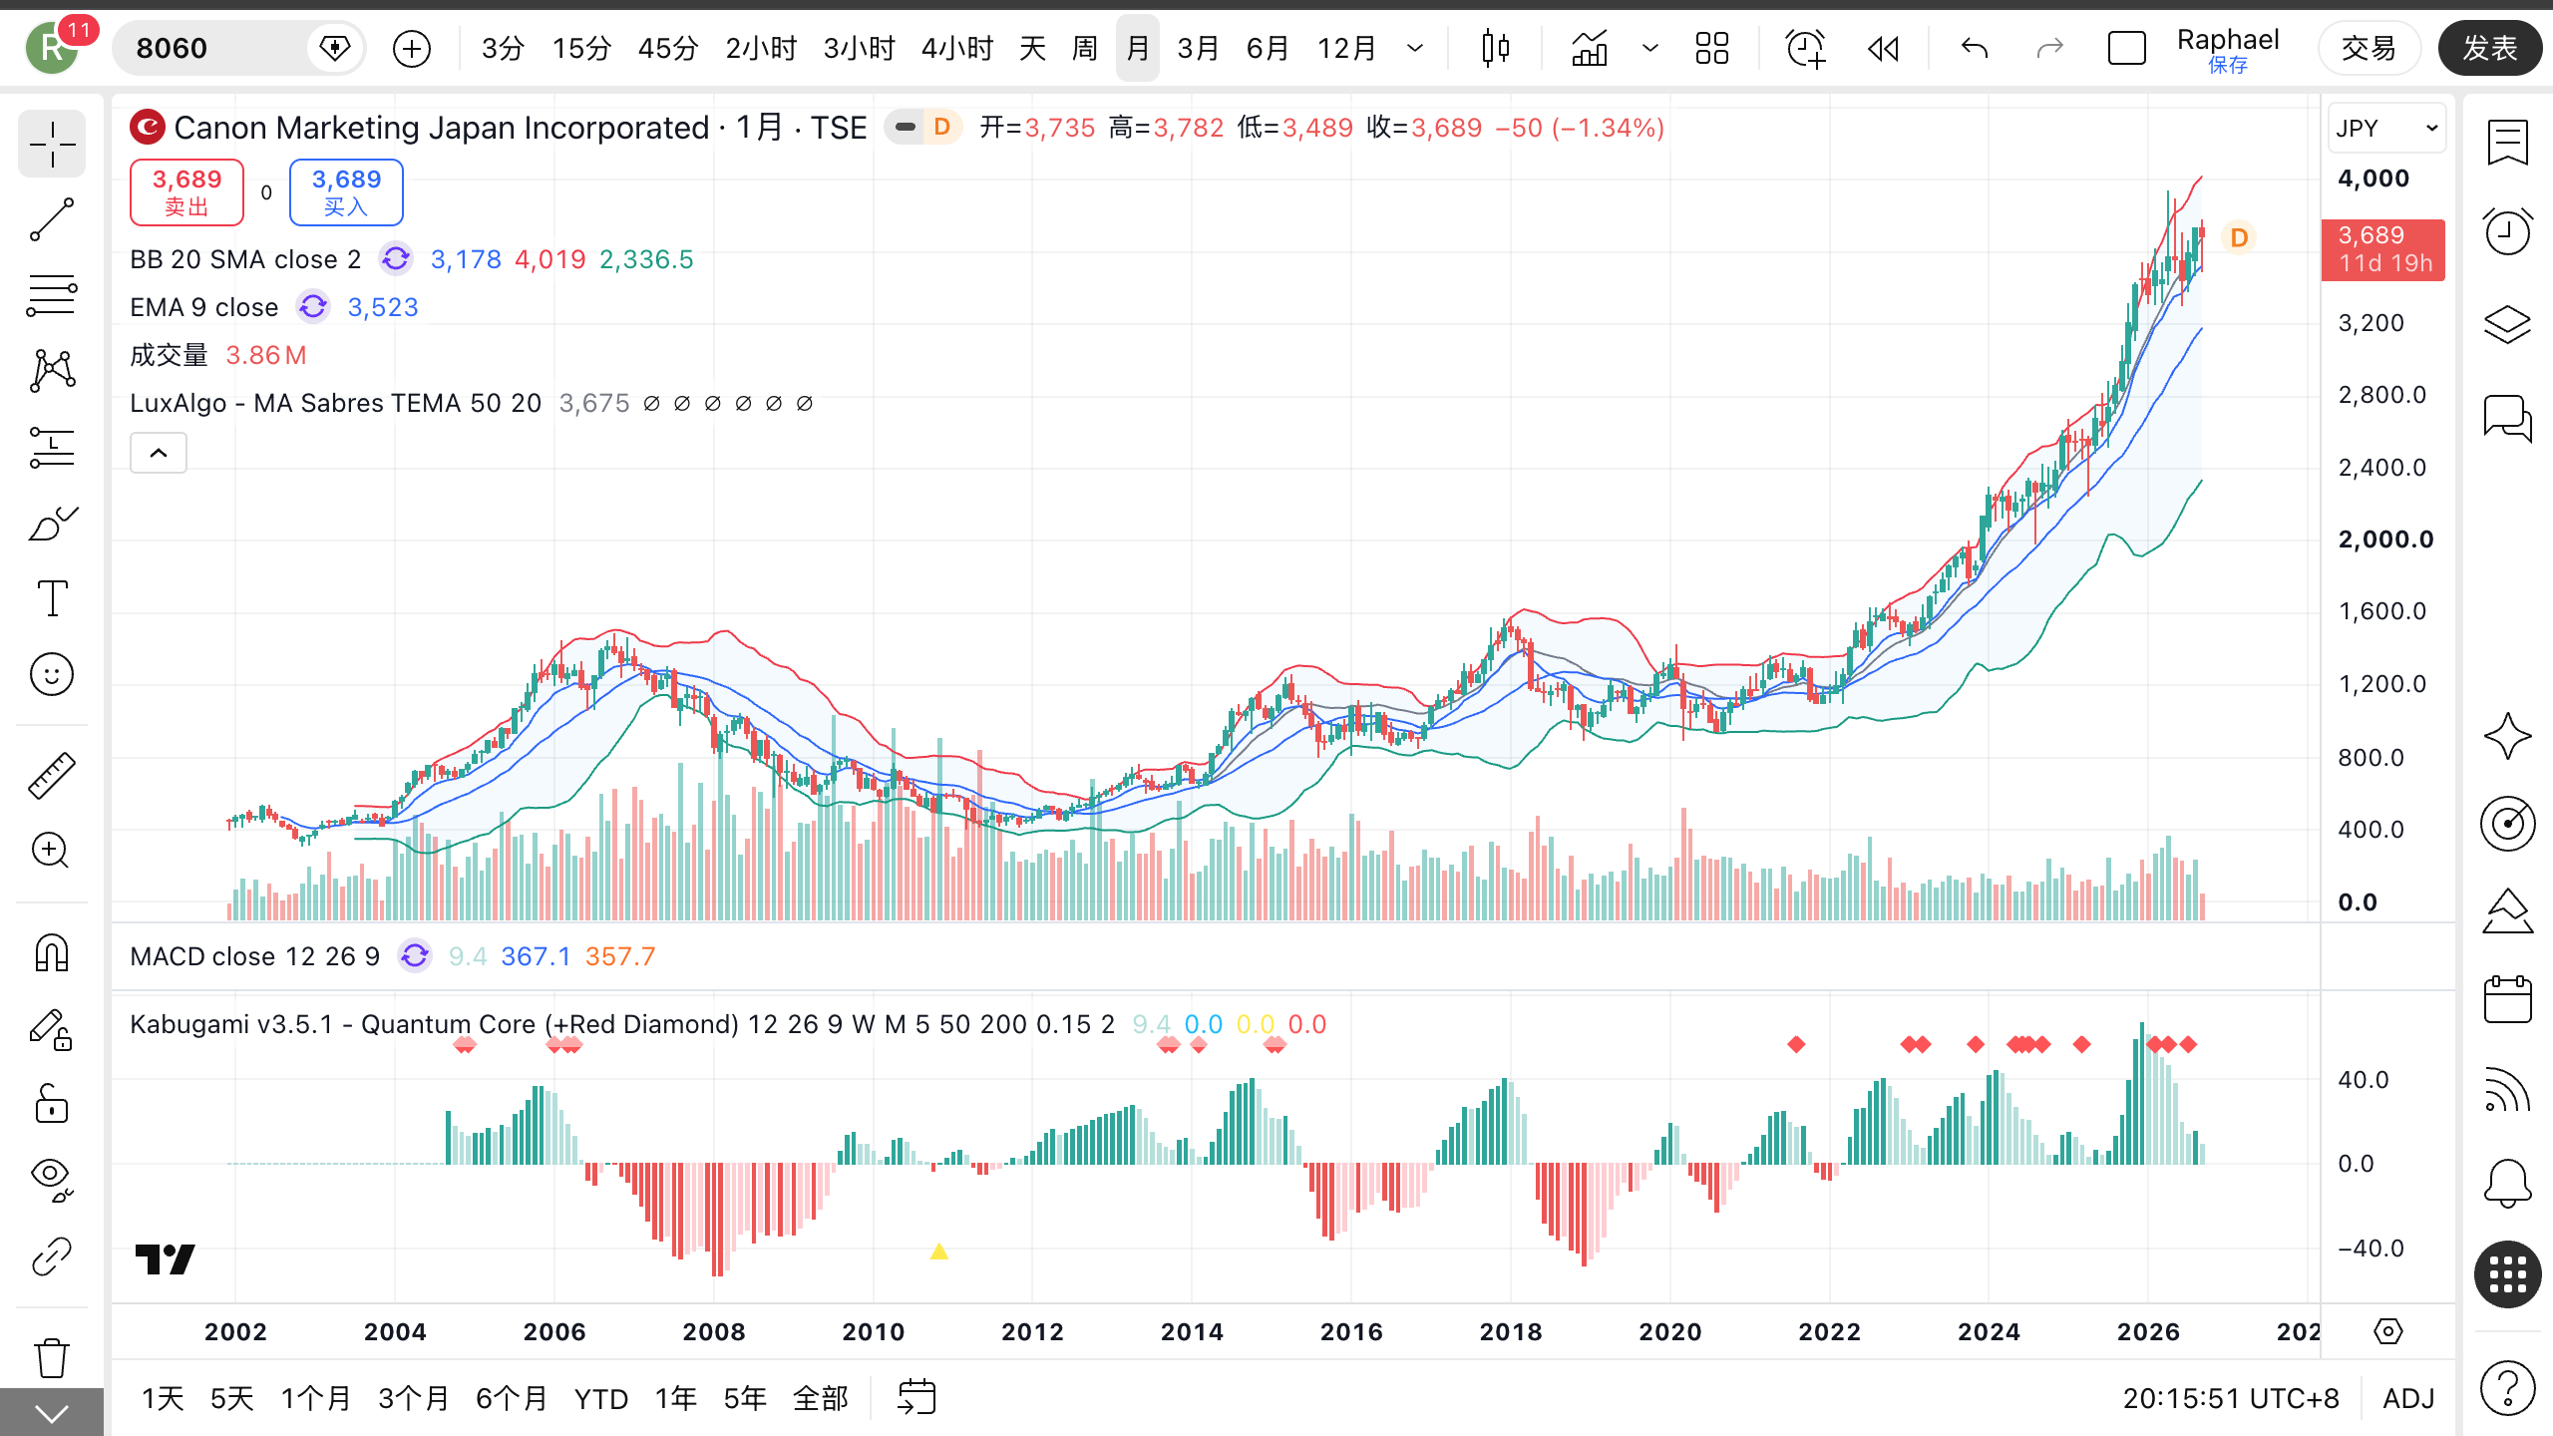Viewport: 2553px width, 1436px height.
Task: Click the blue 3,689 买入 buy button
Action: 346,192
